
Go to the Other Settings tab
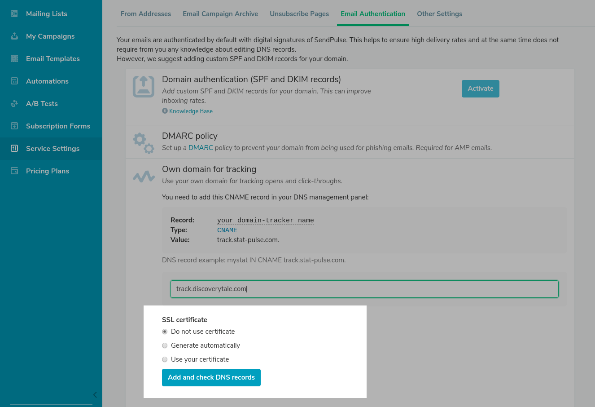click(x=439, y=14)
